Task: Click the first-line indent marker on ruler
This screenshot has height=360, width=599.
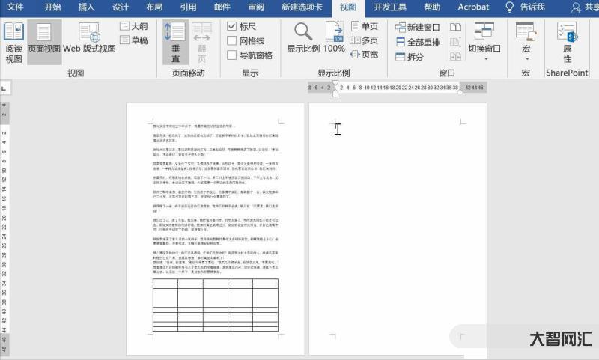Action: click(335, 84)
